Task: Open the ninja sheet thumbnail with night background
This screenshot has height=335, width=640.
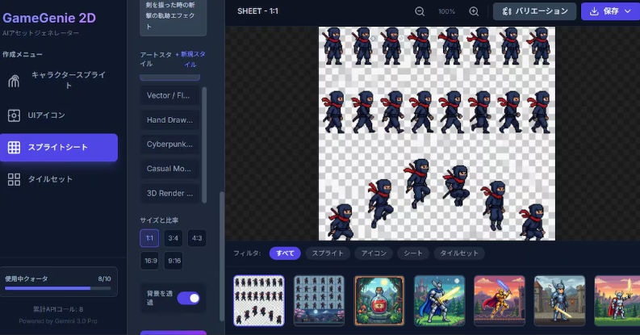Action: [319, 301]
